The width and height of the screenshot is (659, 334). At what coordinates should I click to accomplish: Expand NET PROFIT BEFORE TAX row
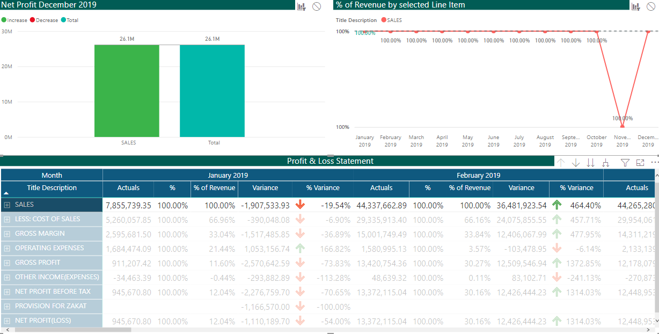click(7, 292)
